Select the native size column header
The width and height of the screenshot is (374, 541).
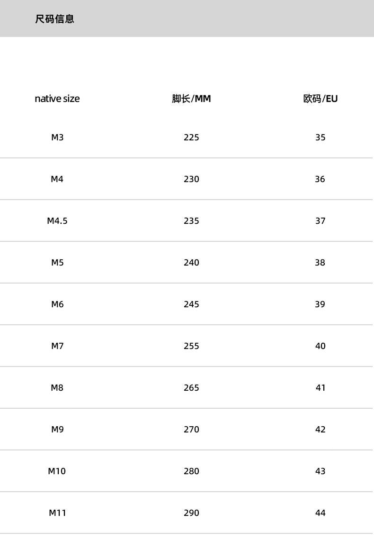pyautogui.click(x=57, y=99)
